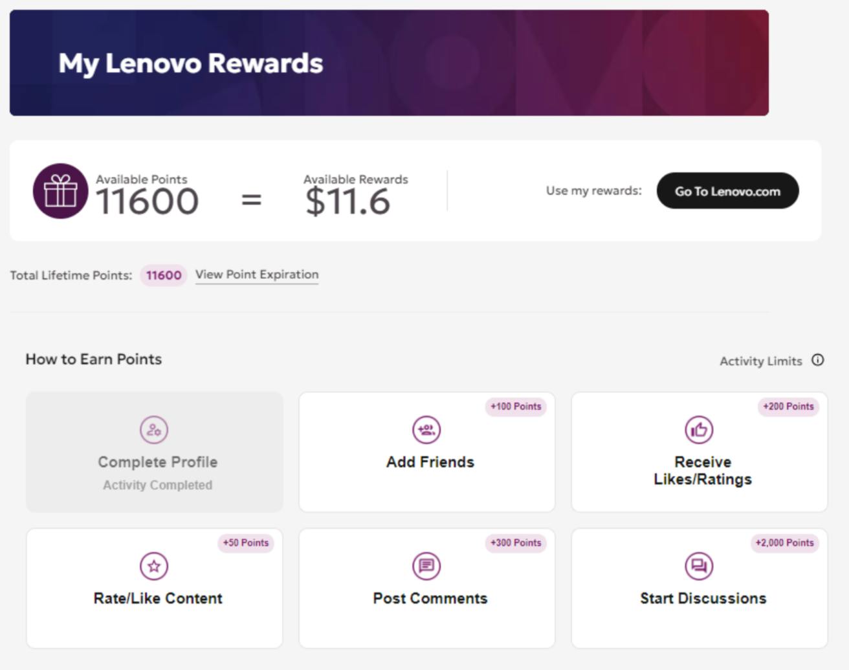Click the Activity Limits label
The height and width of the screenshot is (670, 849).
point(761,361)
